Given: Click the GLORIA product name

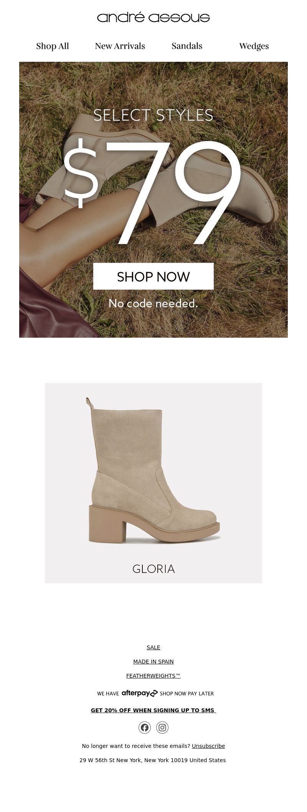Looking at the screenshot, I should (x=153, y=569).
